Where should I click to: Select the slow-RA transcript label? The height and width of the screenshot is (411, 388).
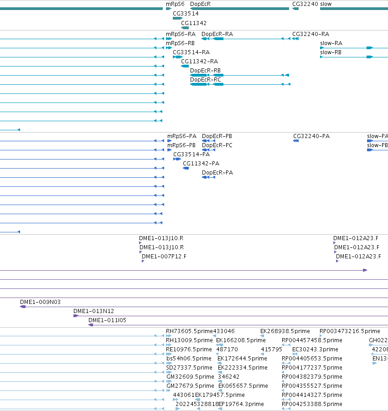point(331,43)
